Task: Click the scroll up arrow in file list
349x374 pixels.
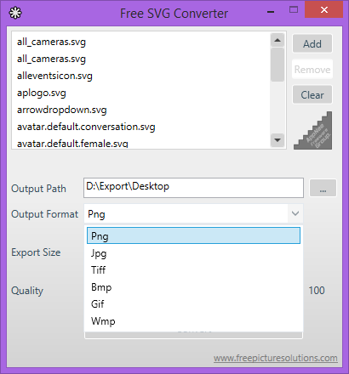Action: click(x=277, y=40)
